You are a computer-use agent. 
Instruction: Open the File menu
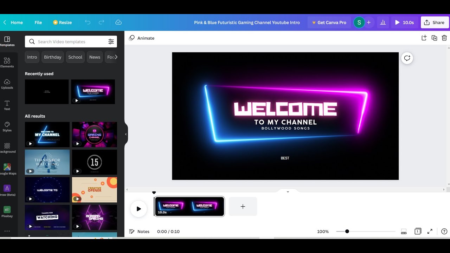38,22
